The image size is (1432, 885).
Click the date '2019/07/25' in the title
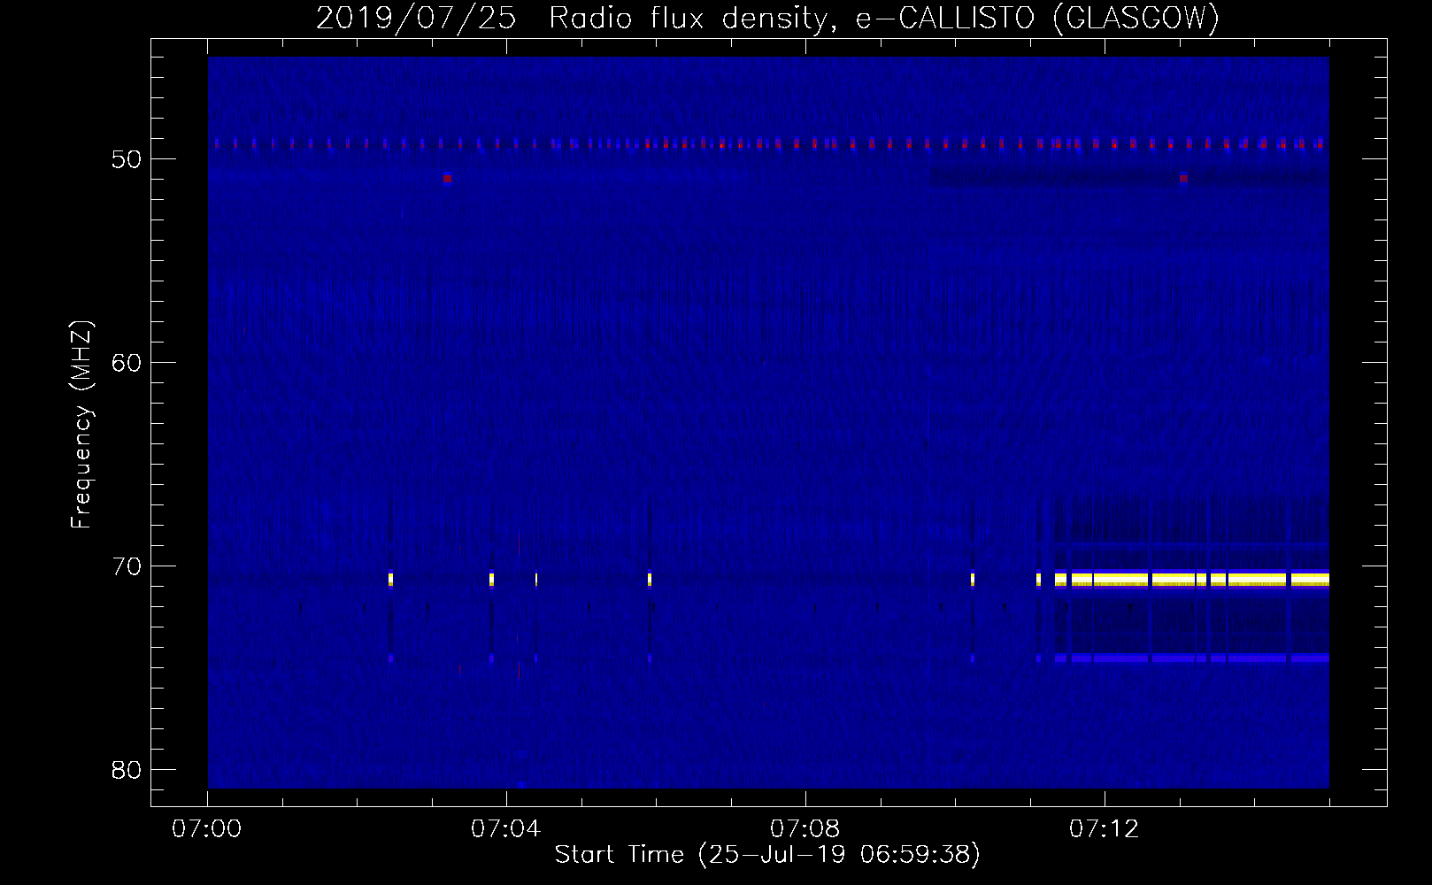click(416, 18)
